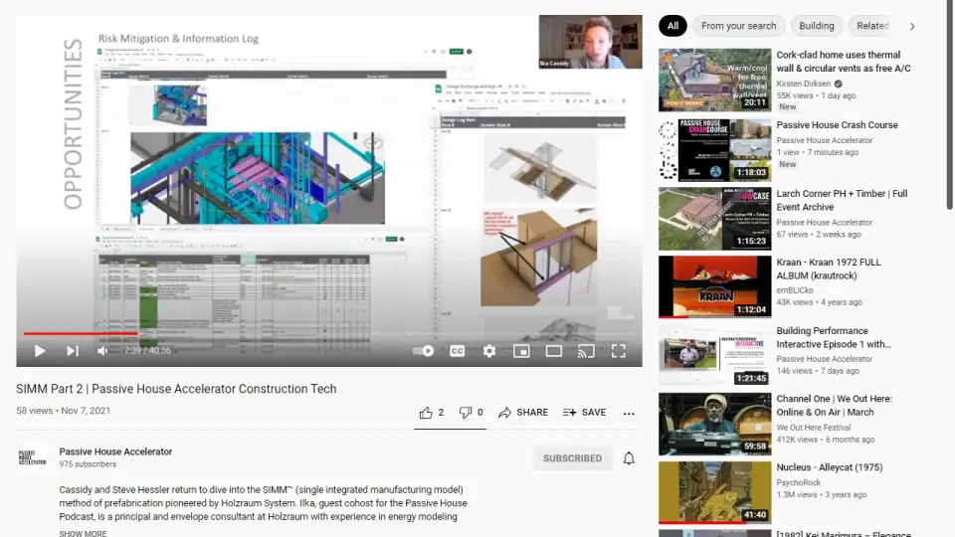955x537 pixels.
Task: Select the From your search chip
Action: click(x=738, y=26)
